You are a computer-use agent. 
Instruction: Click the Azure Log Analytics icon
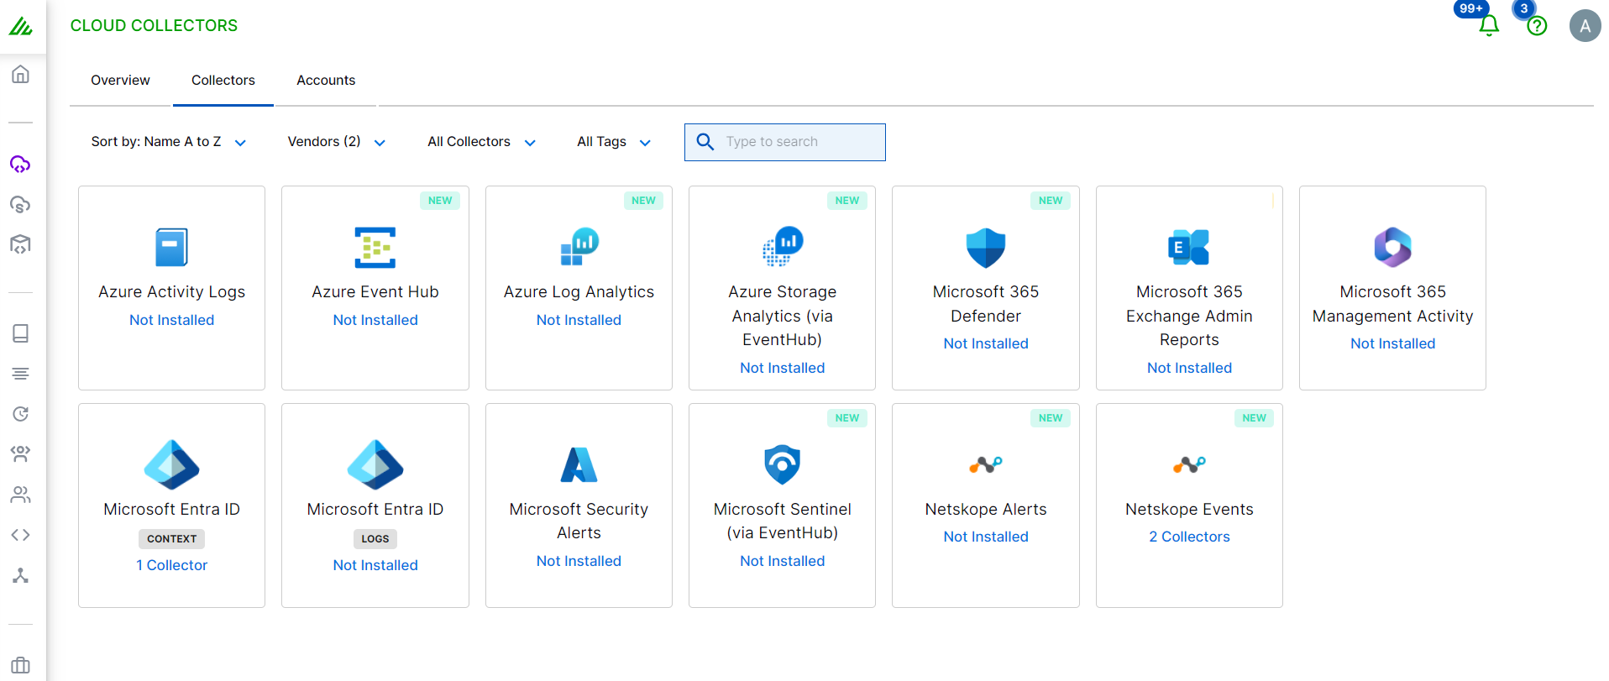coord(579,246)
